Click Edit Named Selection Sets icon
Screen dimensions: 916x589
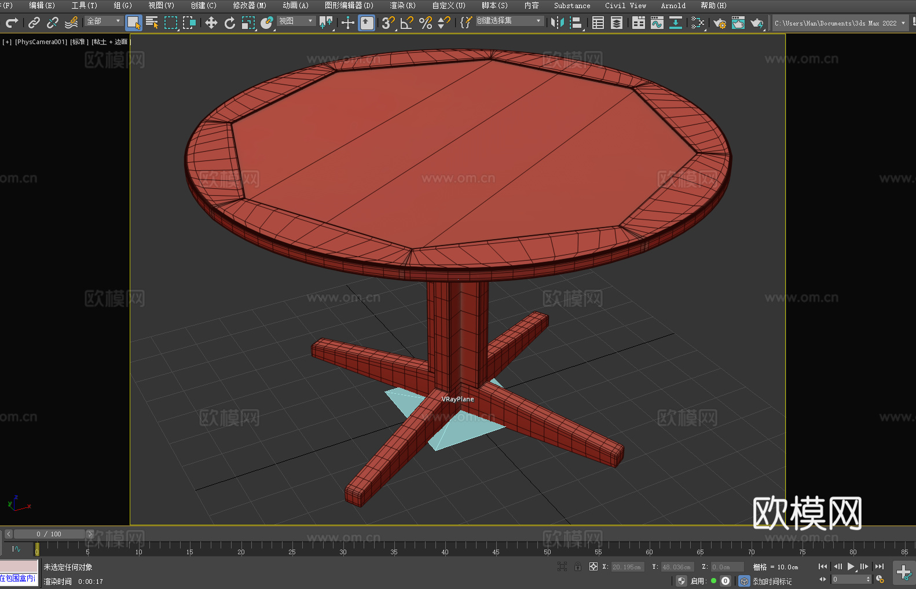pyautogui.click(x=466, y=23)
